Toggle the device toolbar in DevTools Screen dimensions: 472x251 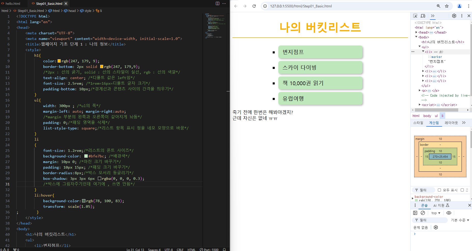423,16
